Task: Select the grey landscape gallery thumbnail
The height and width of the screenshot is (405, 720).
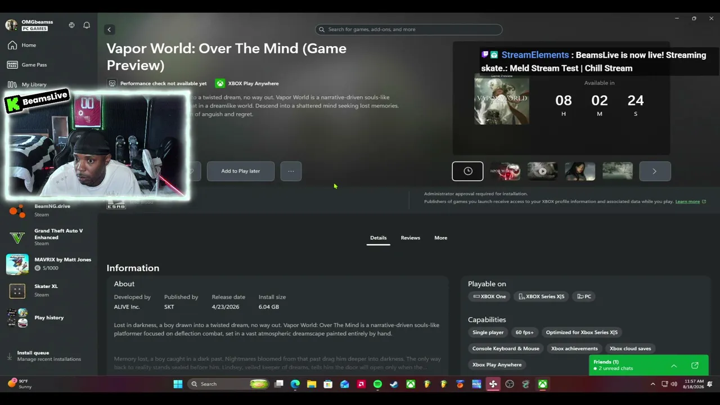Action: click(618, 171)
